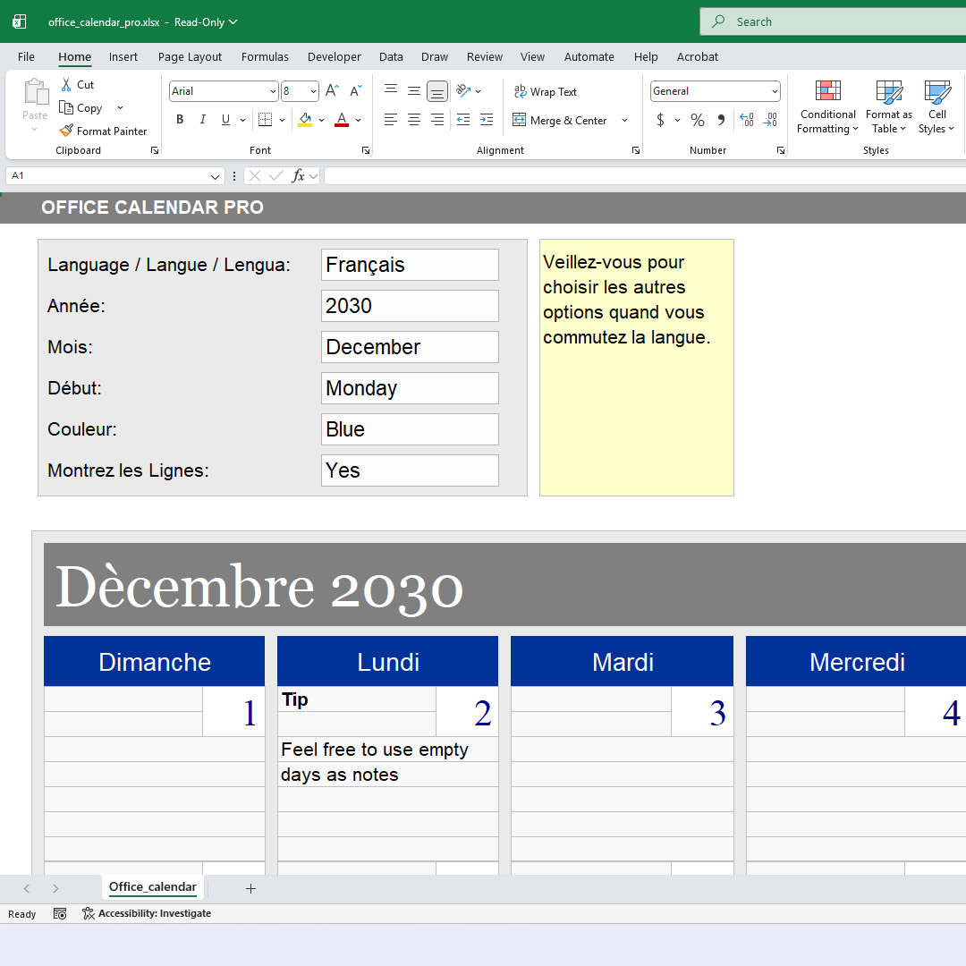This screenshot has width=966, height=966.
Task: Open the Developer ribbon tab
Action: pos(334,56)
